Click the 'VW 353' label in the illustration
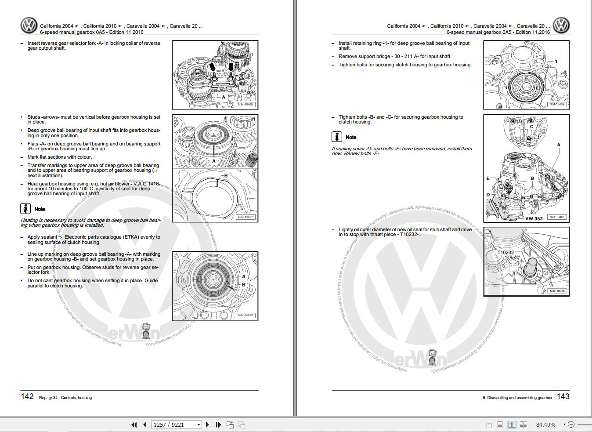592x432 pixels. point(534,218)
